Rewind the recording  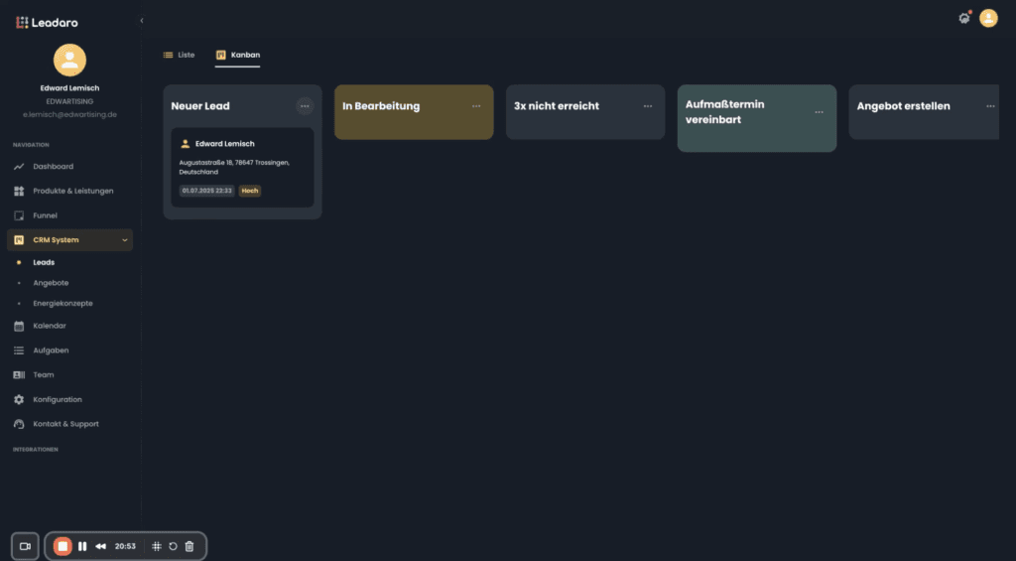point(100,547)
